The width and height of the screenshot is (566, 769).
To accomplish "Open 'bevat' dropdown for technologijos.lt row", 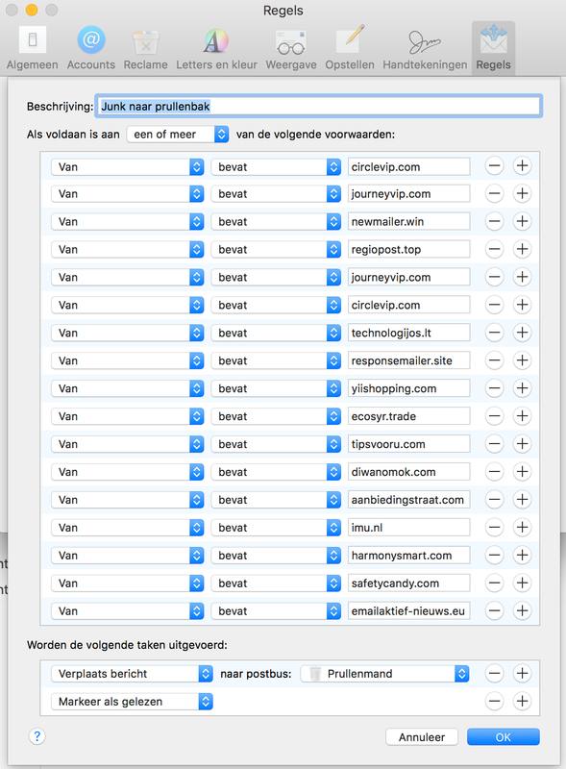I will click(276, 333).
